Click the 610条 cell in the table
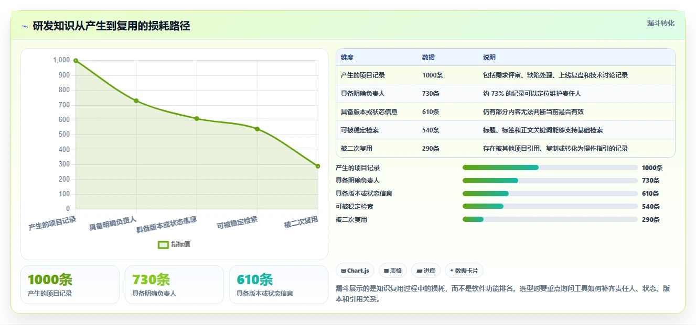Viewport: 696px width, 325px height. [x=431, y=112]
